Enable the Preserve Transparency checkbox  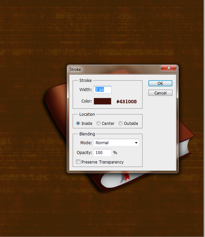tap(78, 162)
